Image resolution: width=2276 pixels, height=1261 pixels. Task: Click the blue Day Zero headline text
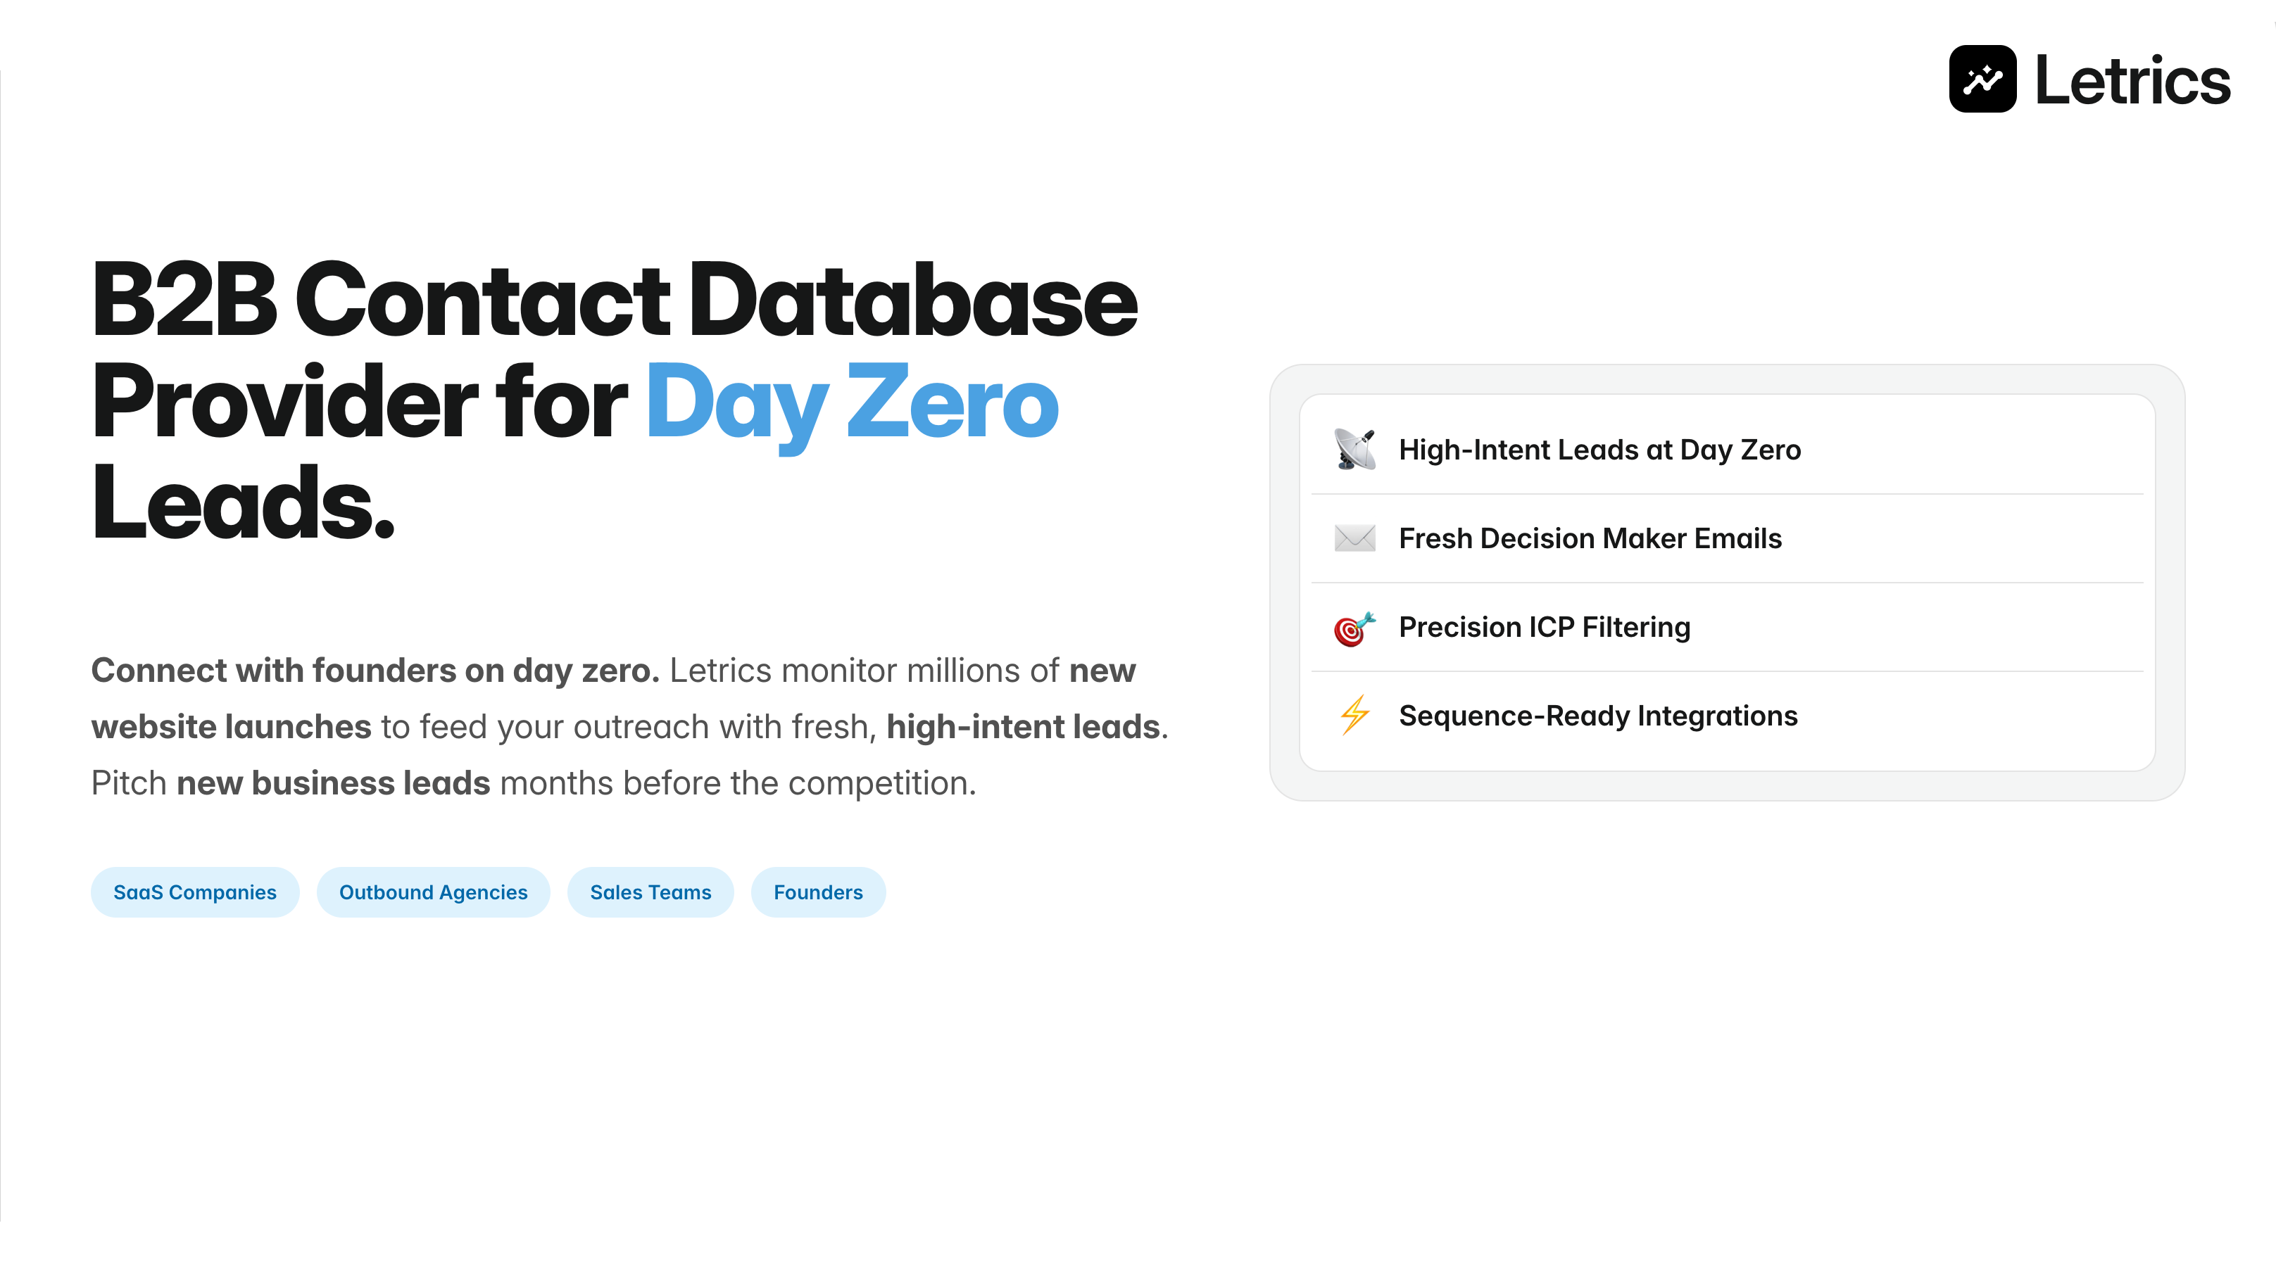(x=852, y=405)
